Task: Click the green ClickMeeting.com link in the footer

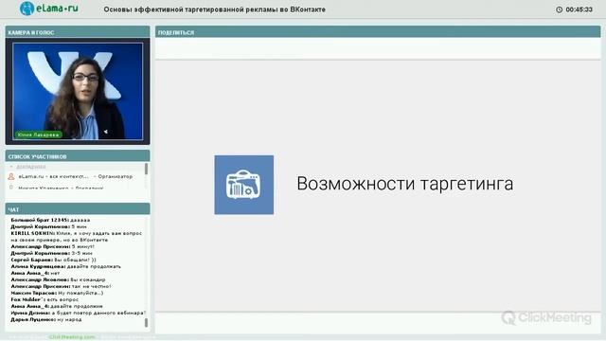Action: pos(72,337)
